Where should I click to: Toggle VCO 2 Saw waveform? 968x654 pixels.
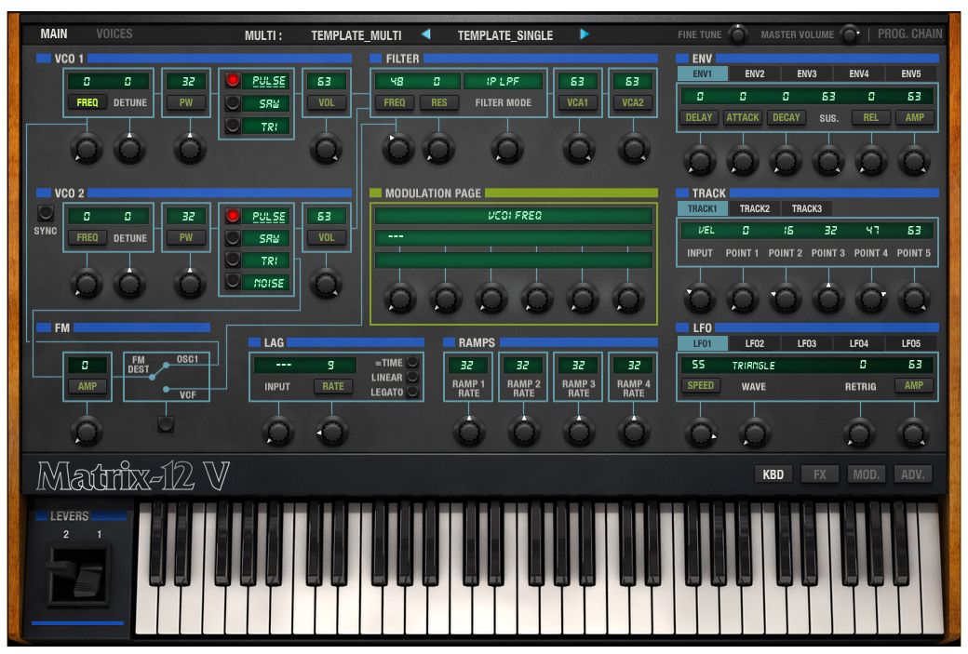[233, 237]
